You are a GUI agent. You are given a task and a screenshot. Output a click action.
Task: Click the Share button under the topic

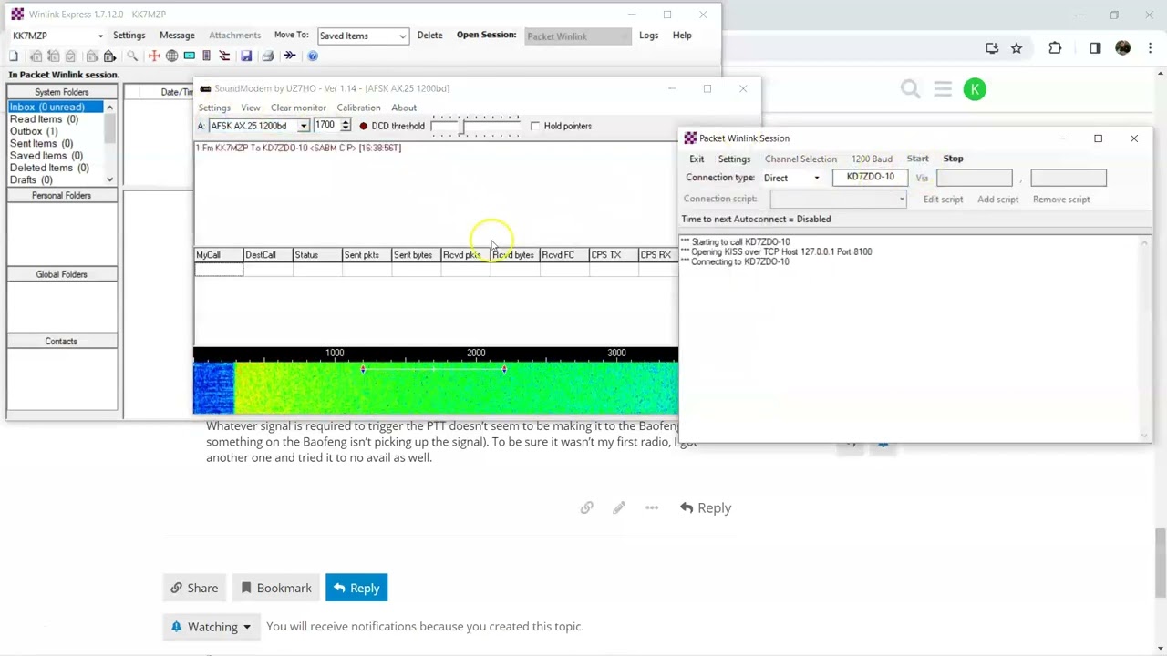tap(194, 588)
